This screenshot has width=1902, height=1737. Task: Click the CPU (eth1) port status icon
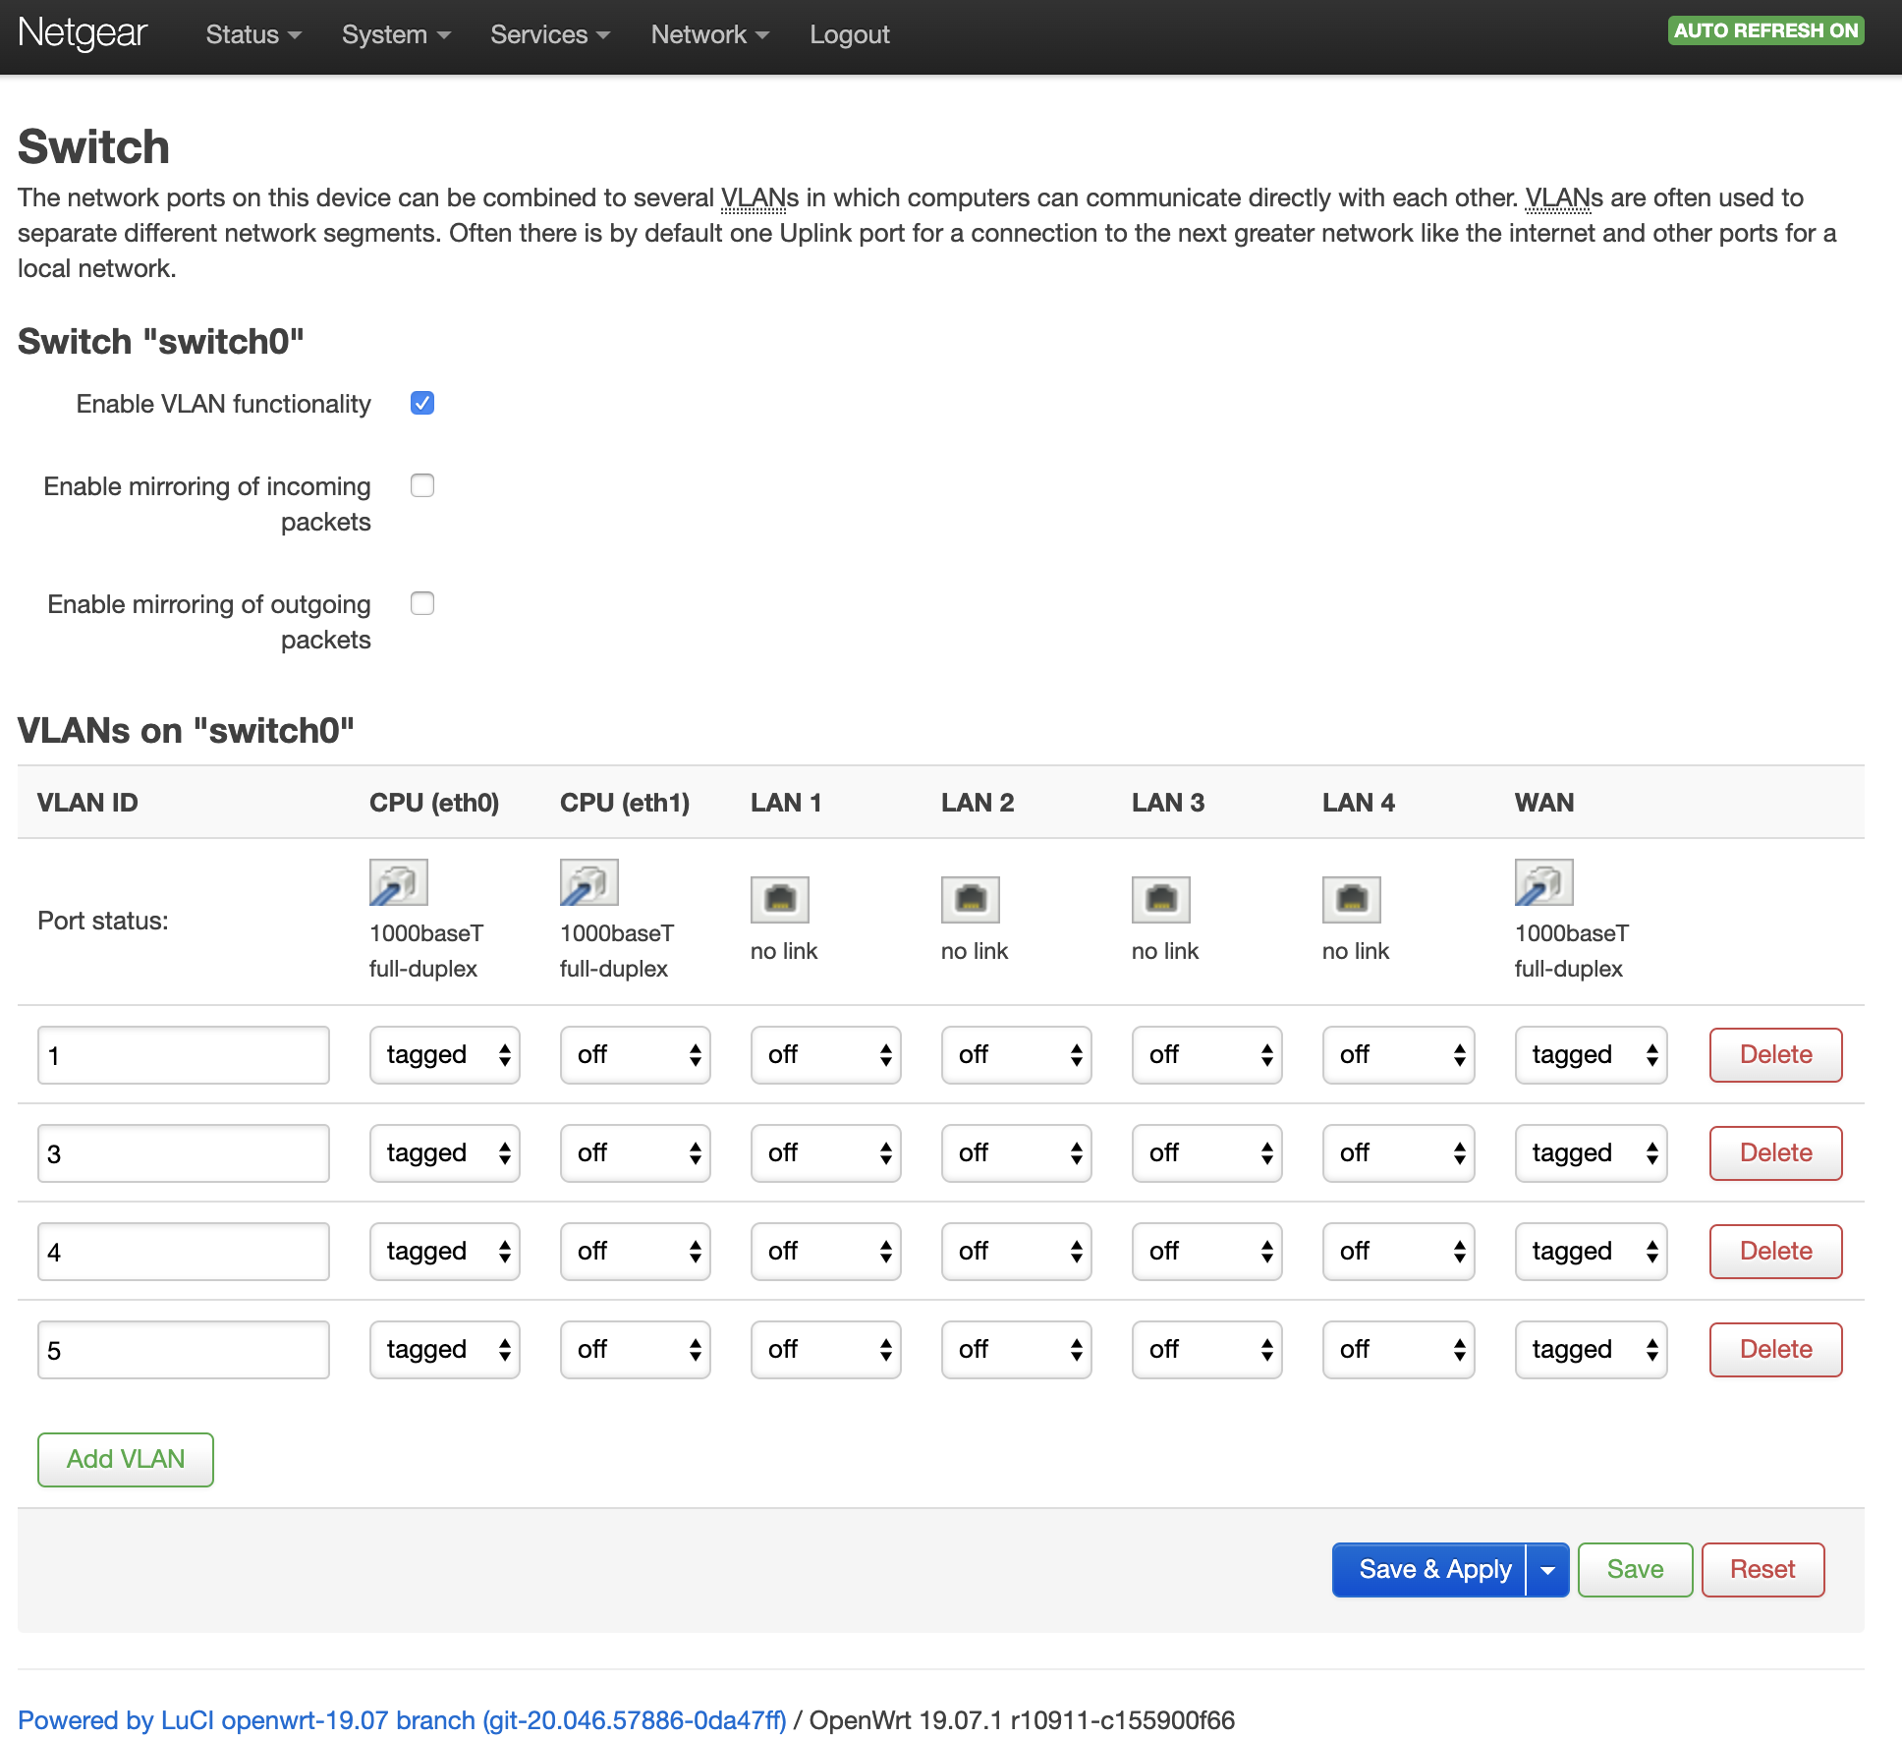[588, 882]
